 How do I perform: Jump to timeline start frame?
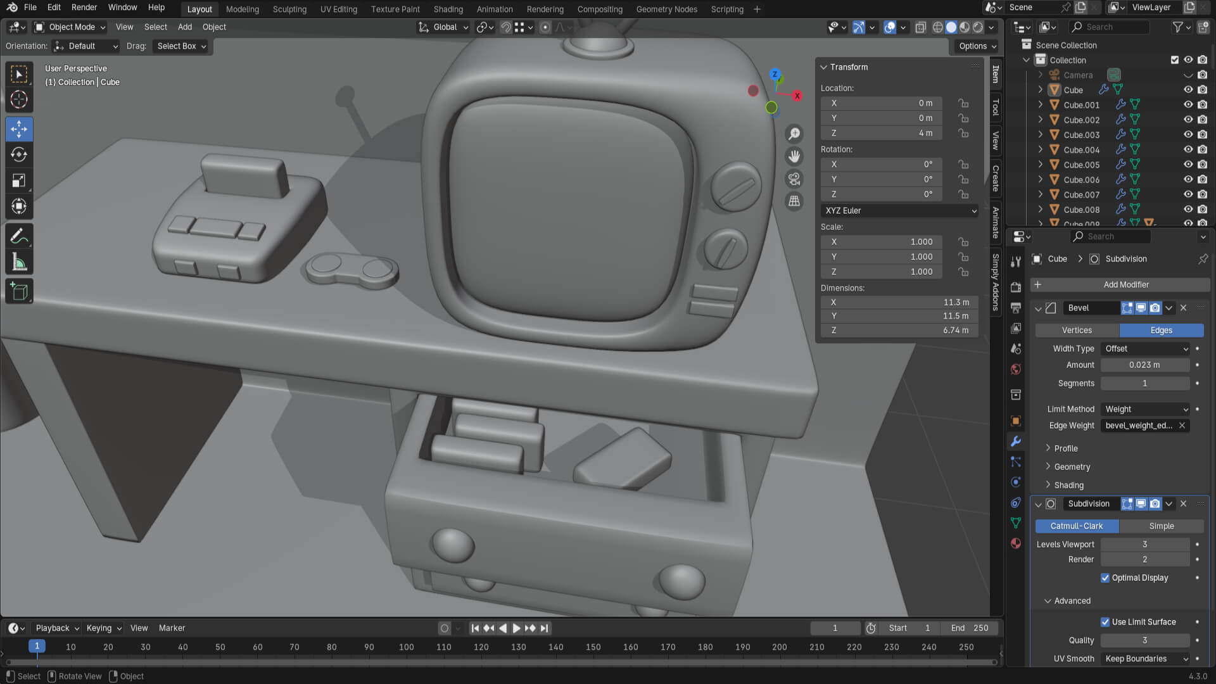pos(475,628)
